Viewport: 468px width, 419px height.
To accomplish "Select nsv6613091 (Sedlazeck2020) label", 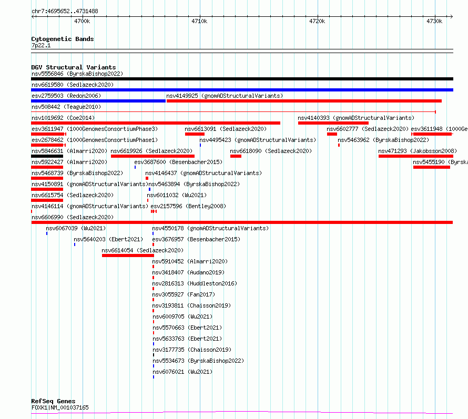I will tap(226, 129).
